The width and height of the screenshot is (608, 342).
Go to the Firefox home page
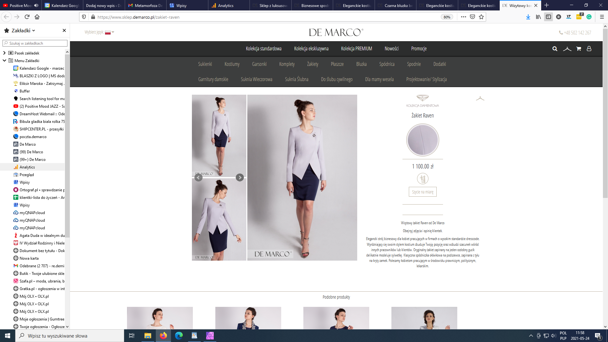[37, 17]
